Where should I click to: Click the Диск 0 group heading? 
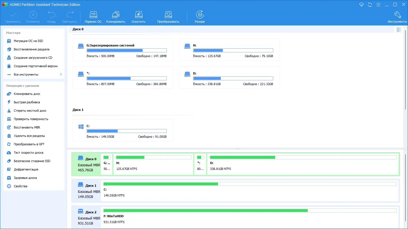pyautogui.click(x=78, y=29)
